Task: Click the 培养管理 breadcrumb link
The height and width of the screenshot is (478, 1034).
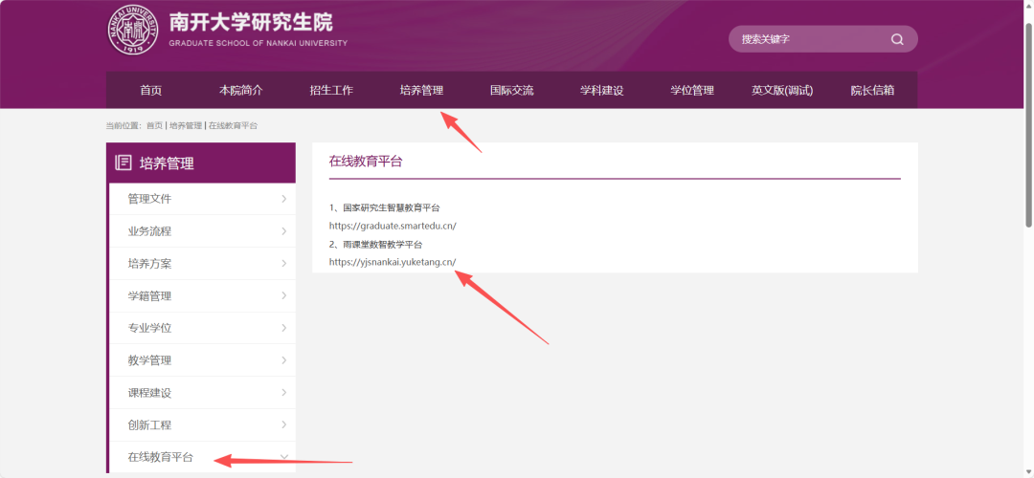Action: point(186,125)
